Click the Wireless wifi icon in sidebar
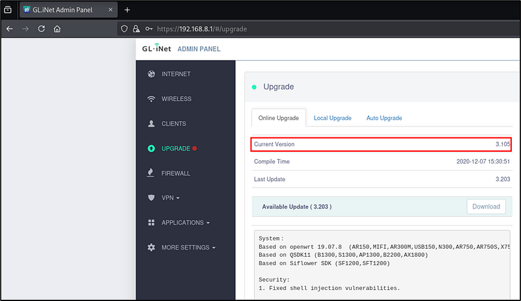Image resolution: width=521 pixels, height=301 pixels. (x=151, y=99)
